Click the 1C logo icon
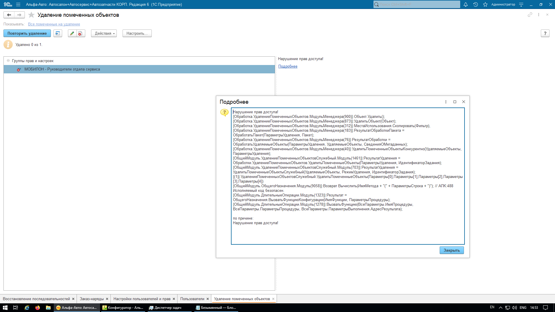Image resolution: width=555 pixels, height=312 pixels. pos(8,4)
